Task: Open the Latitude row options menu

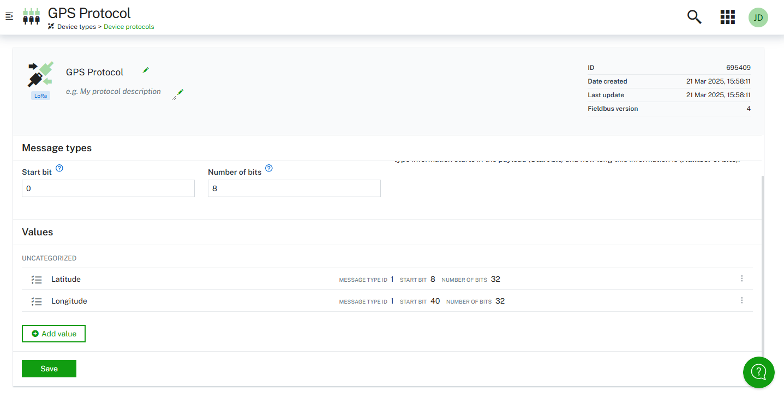Action: [x=741, y=278]
